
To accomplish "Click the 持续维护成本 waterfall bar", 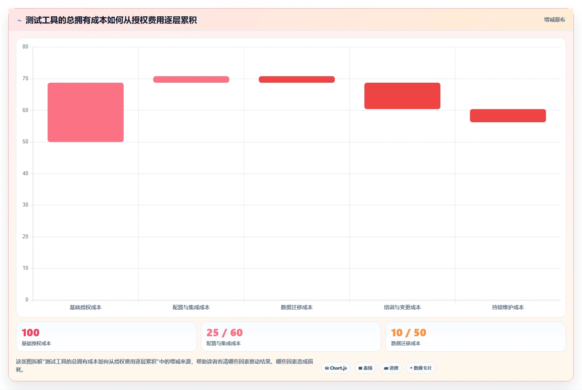I will tap(508, 116).
